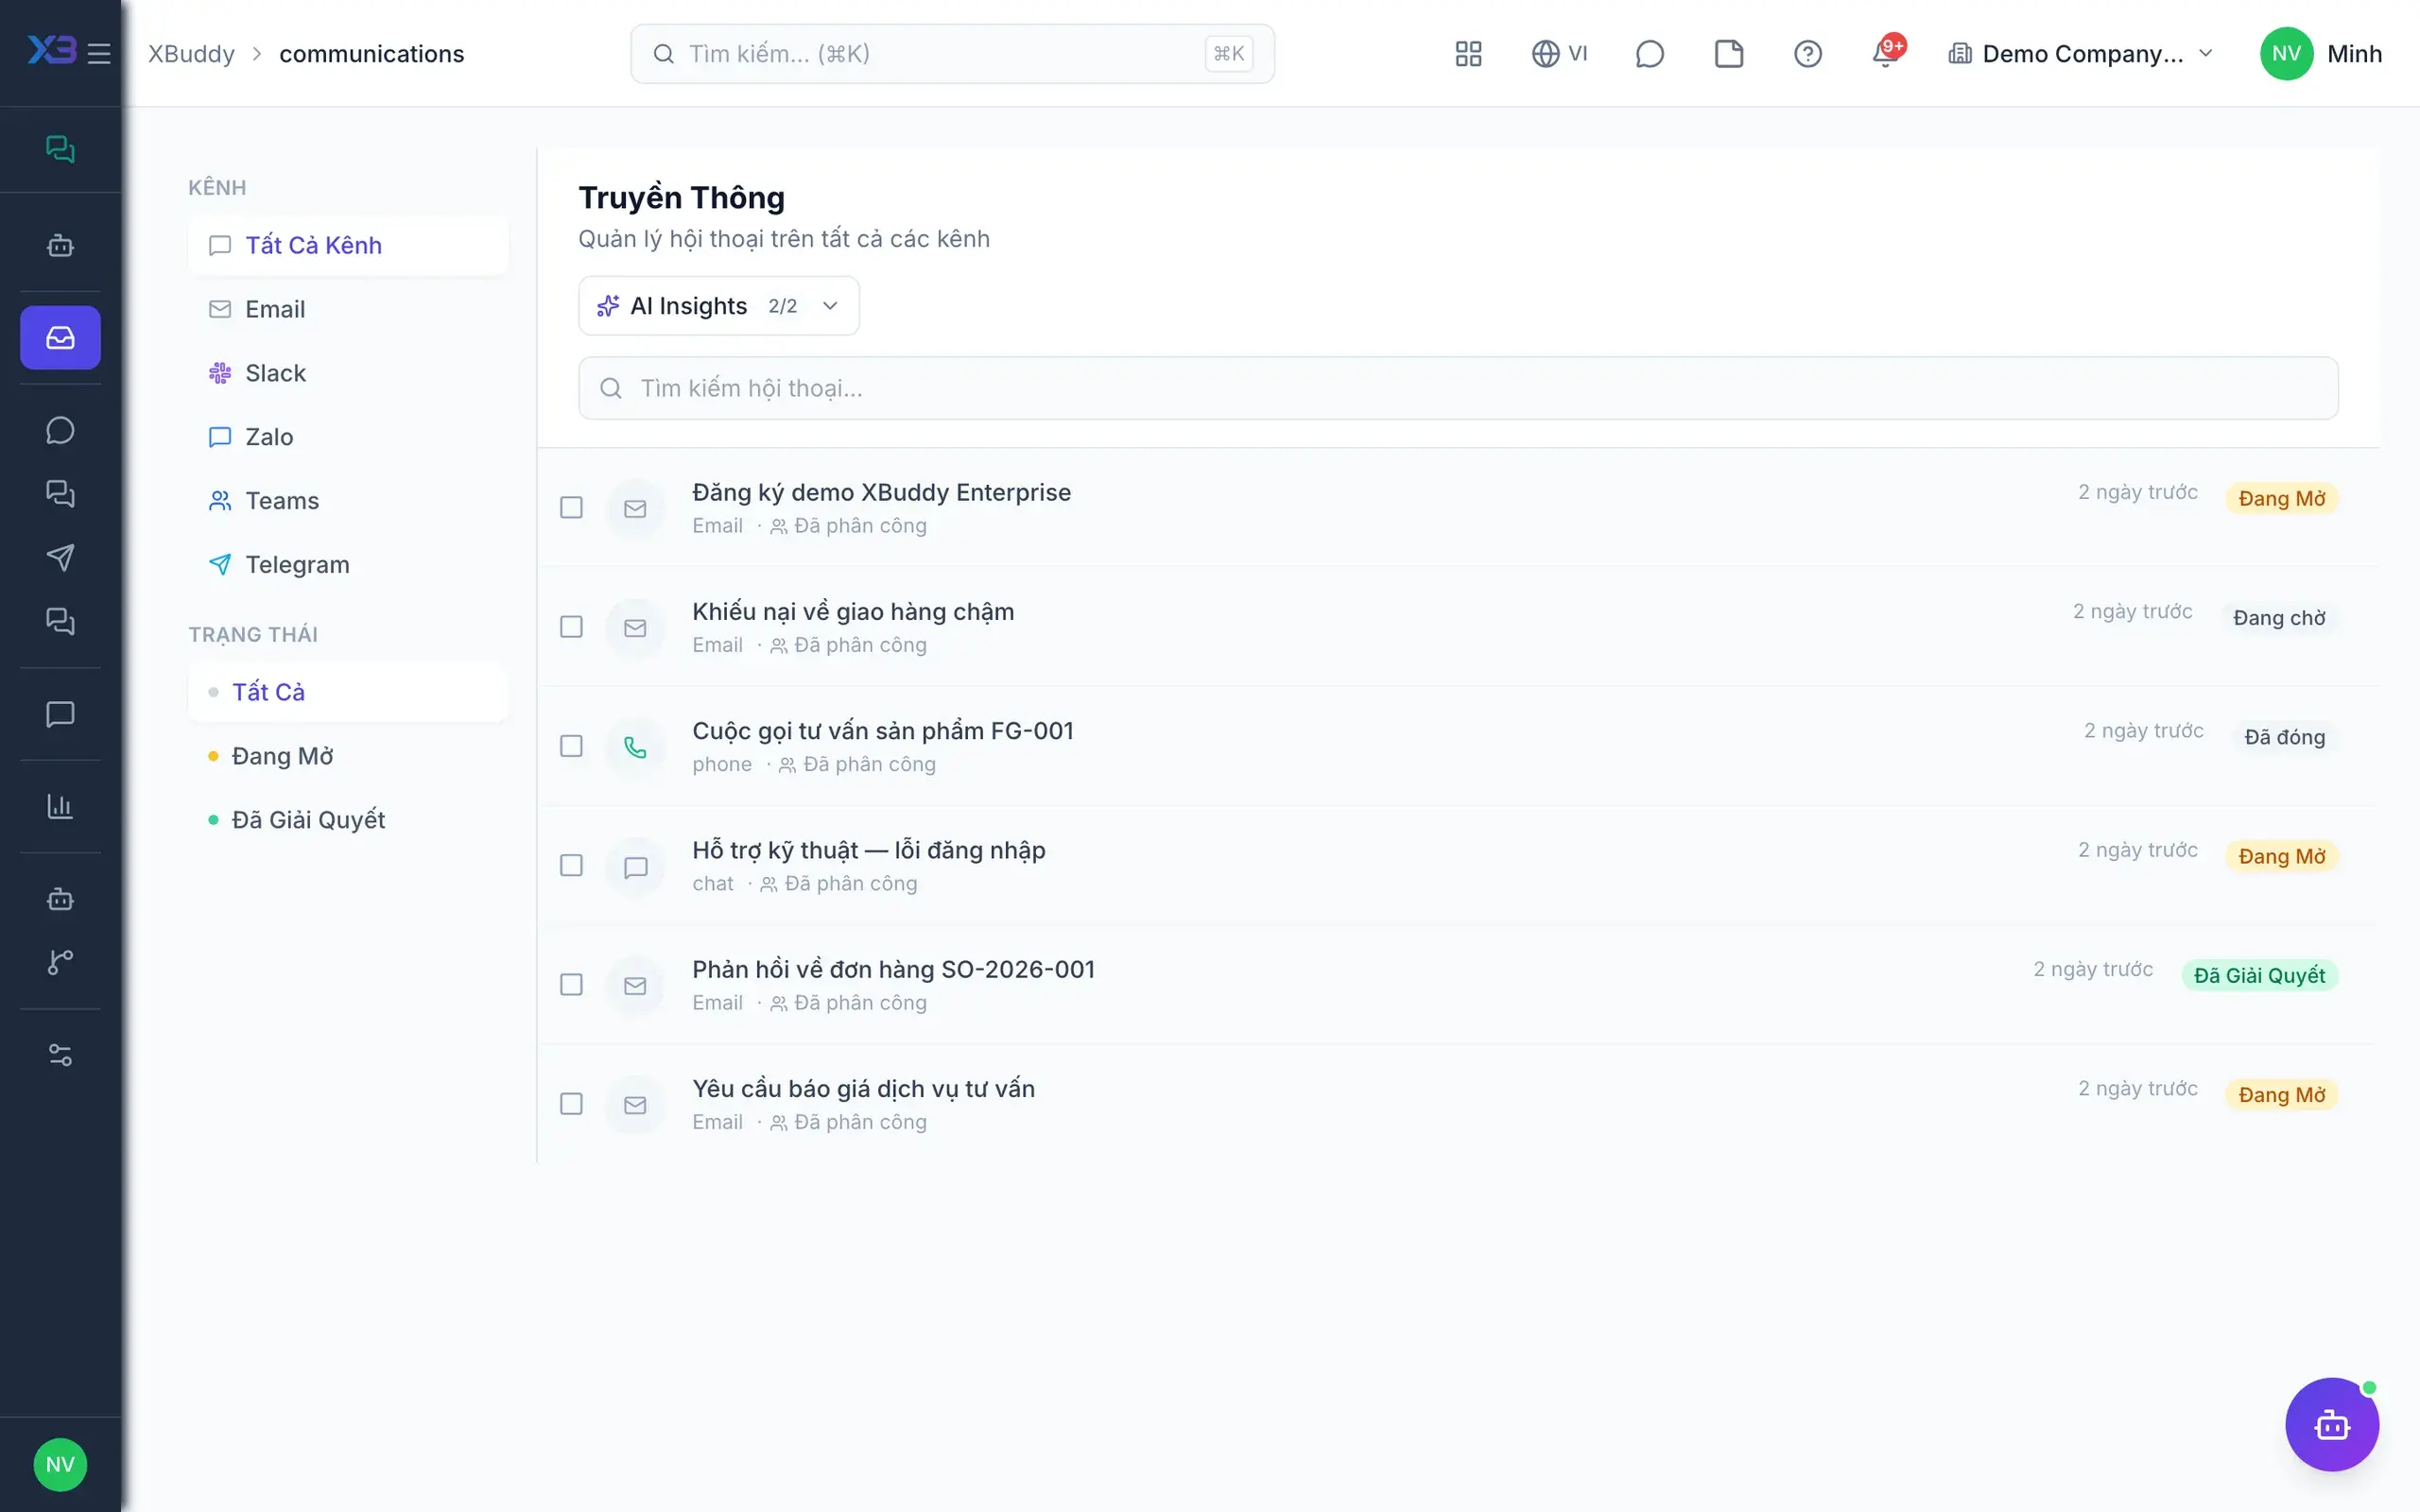Open the apps grid icon

[1468, 54]
